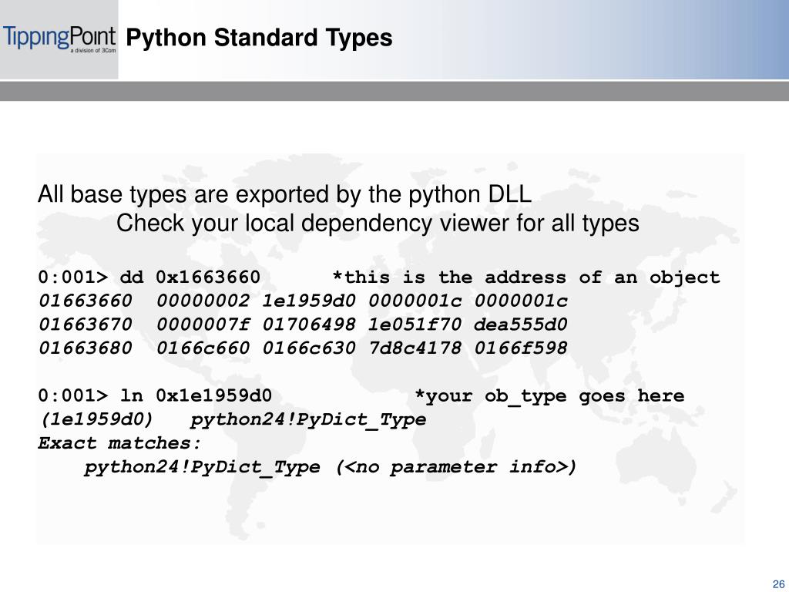
Task: Click the value '01706498'
Action: (x=309, y=325)
